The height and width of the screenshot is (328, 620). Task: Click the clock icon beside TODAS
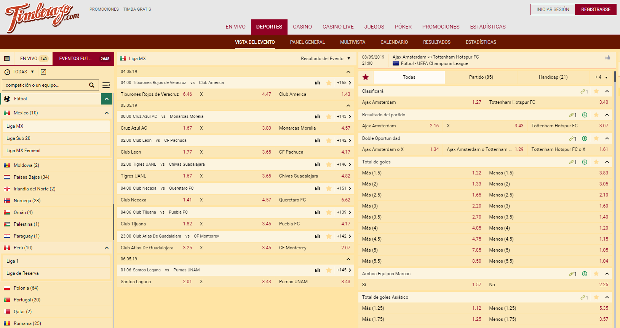click(7, 72)
